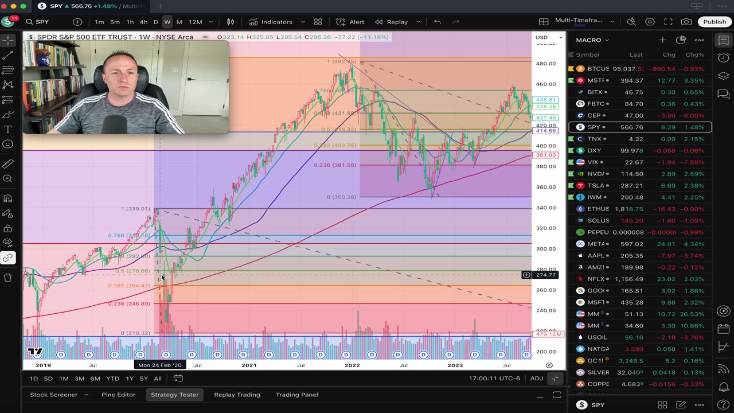
Task: Open the emoji icons tool
Action: tap(8, 145)
